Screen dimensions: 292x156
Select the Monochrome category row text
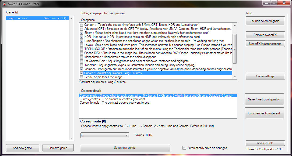pyautogui.click(x=120, y=57)
